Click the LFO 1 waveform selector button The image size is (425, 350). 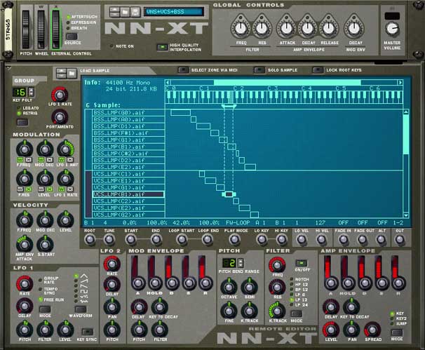click(81, 309)
